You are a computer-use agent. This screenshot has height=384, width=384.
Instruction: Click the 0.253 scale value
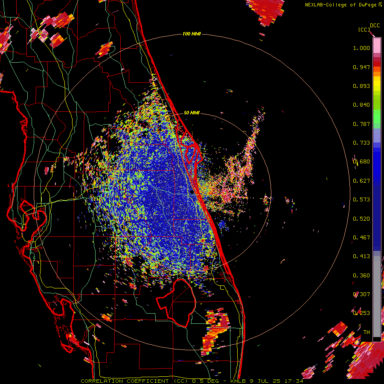click(361, 313)
